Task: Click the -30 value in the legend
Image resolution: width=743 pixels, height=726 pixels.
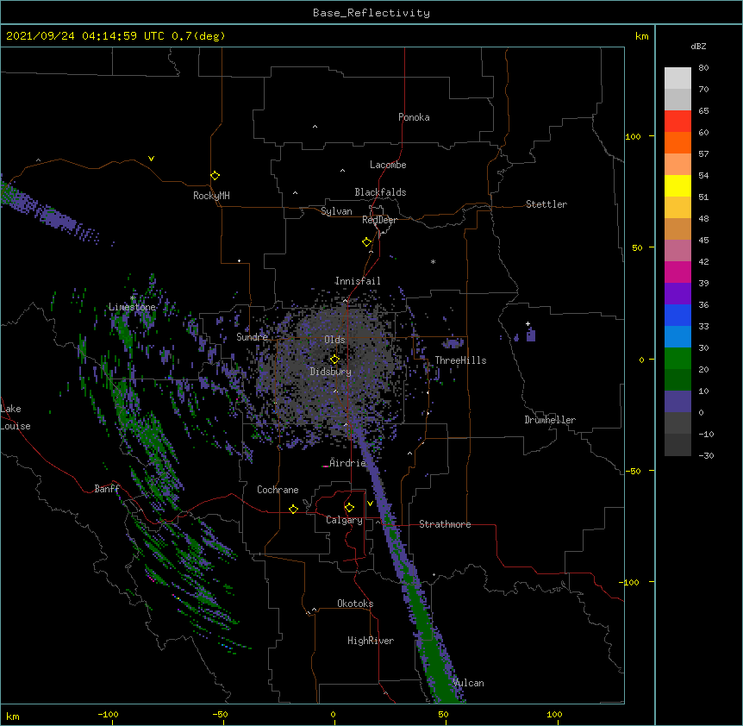Action: tap(706, 456)
